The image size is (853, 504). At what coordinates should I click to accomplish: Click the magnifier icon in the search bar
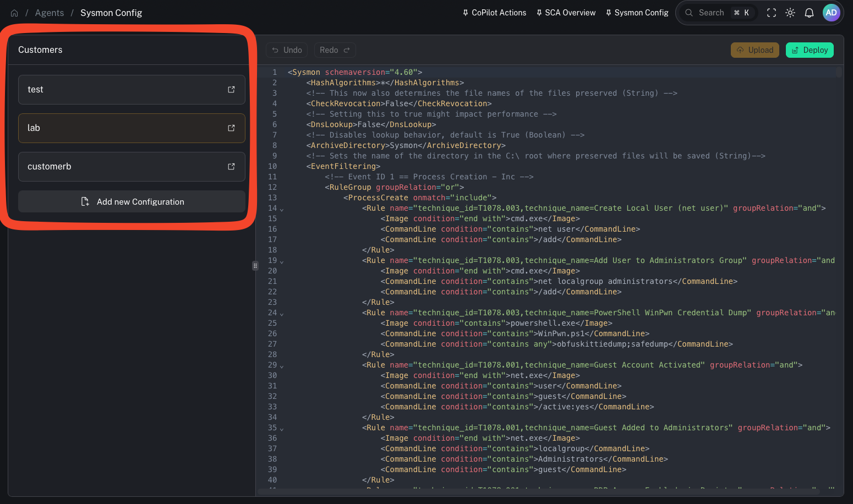click(x=688, y=13)
